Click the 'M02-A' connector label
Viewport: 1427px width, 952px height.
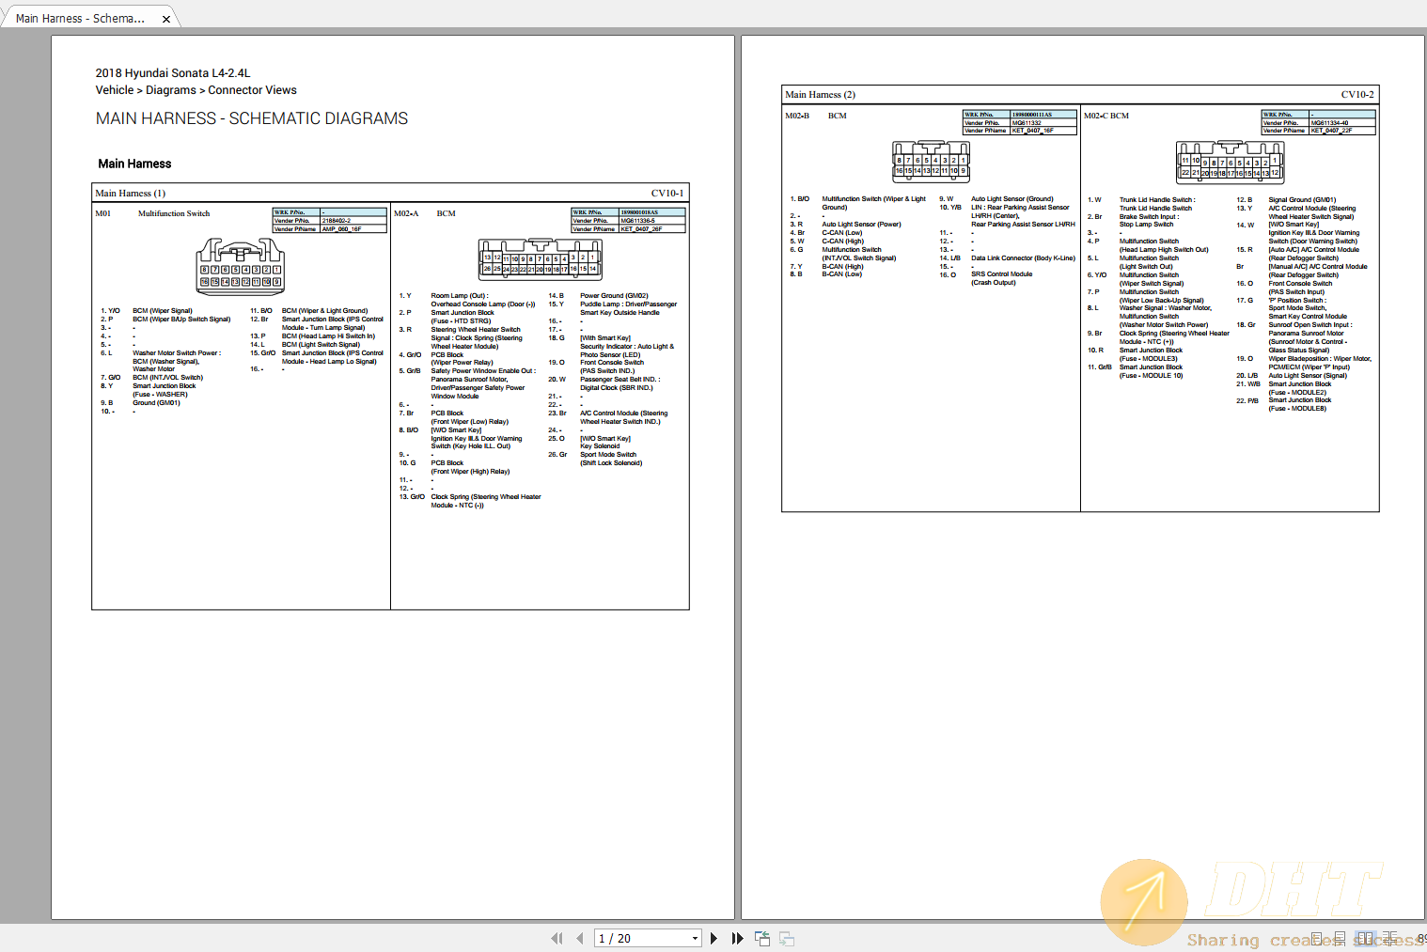coord(406,213)
